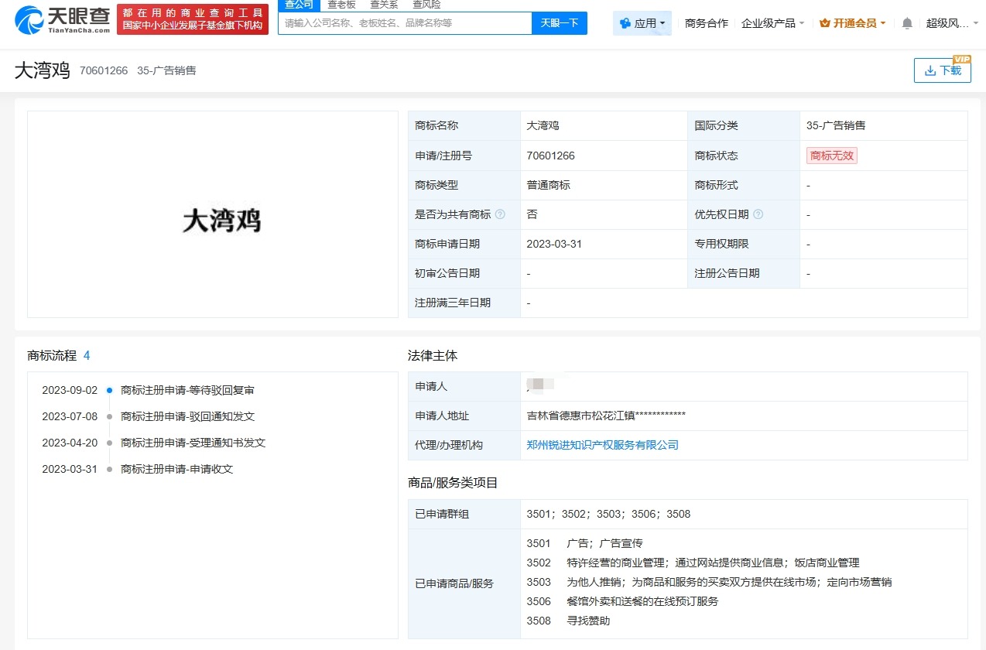This screenshot has width=986, height=650.
Task: Click the company search input field
Action: click(402, 23)
